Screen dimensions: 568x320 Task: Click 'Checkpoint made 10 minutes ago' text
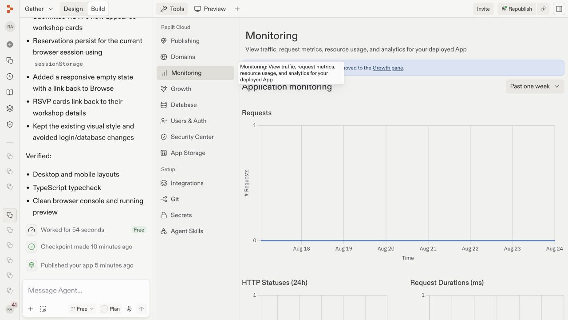point(87,247)
